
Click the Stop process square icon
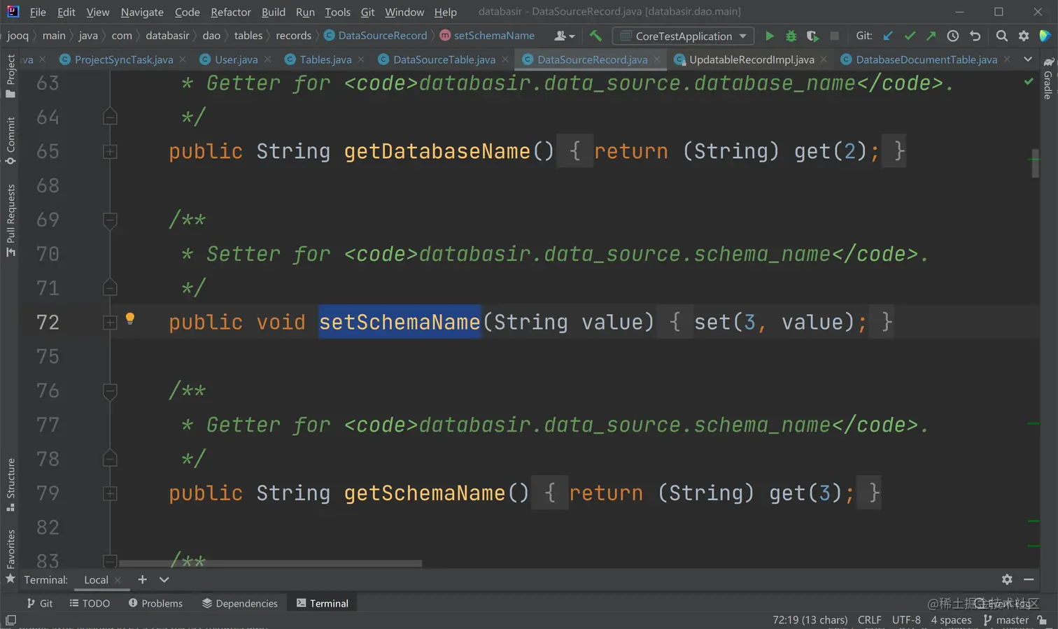pos(834,36)
